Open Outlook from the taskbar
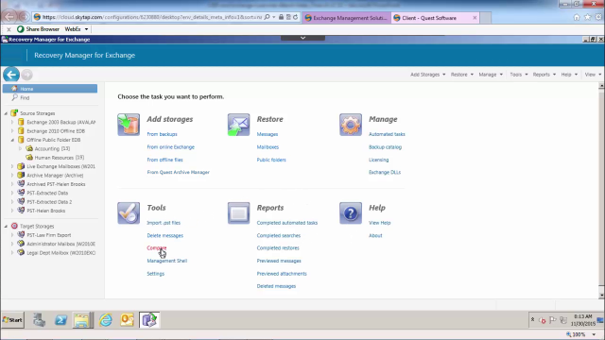Viewport: 605px width, 340px height. (127, 320)
